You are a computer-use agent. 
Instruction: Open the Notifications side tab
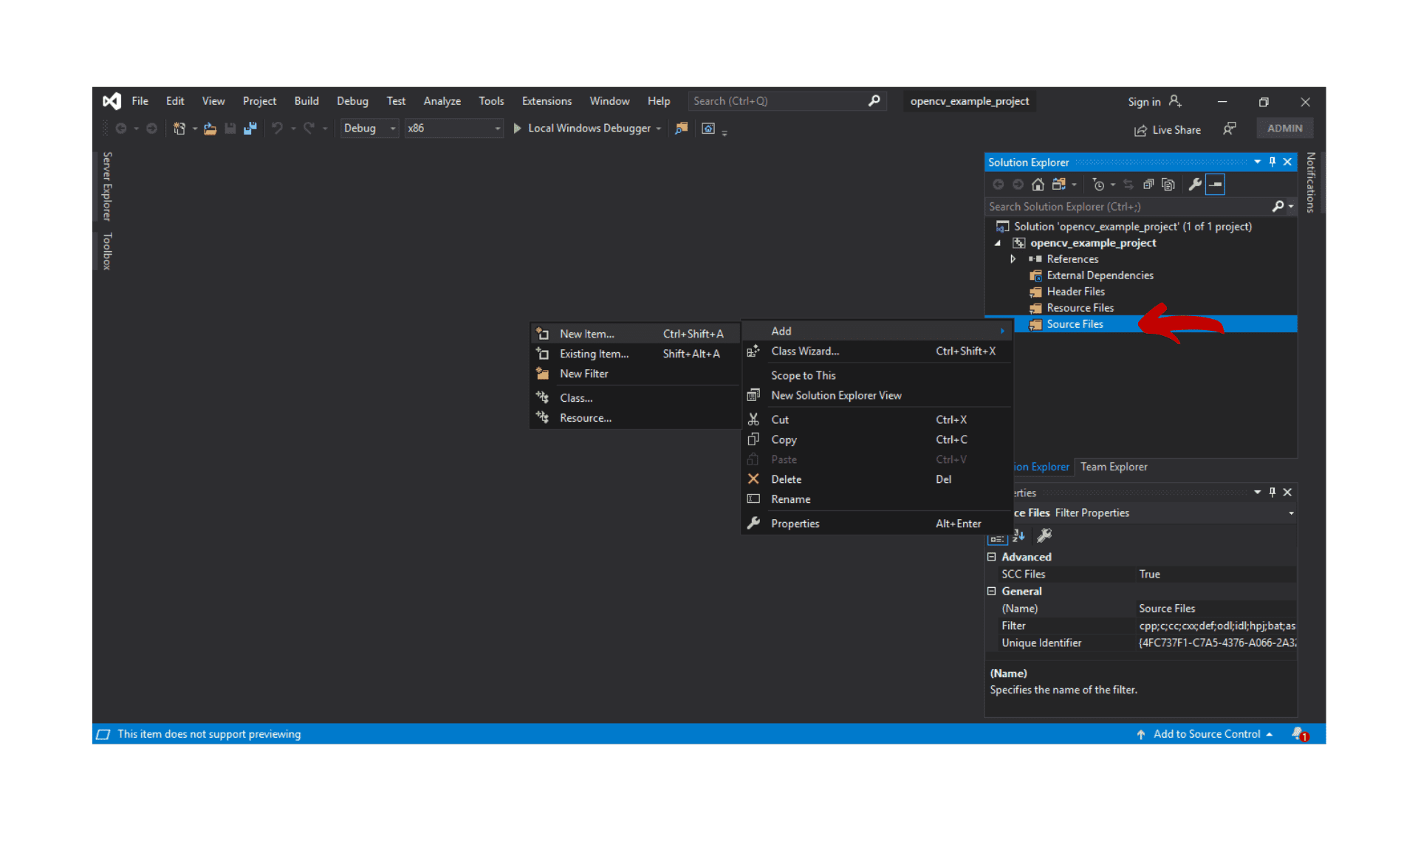[1311, 182]
